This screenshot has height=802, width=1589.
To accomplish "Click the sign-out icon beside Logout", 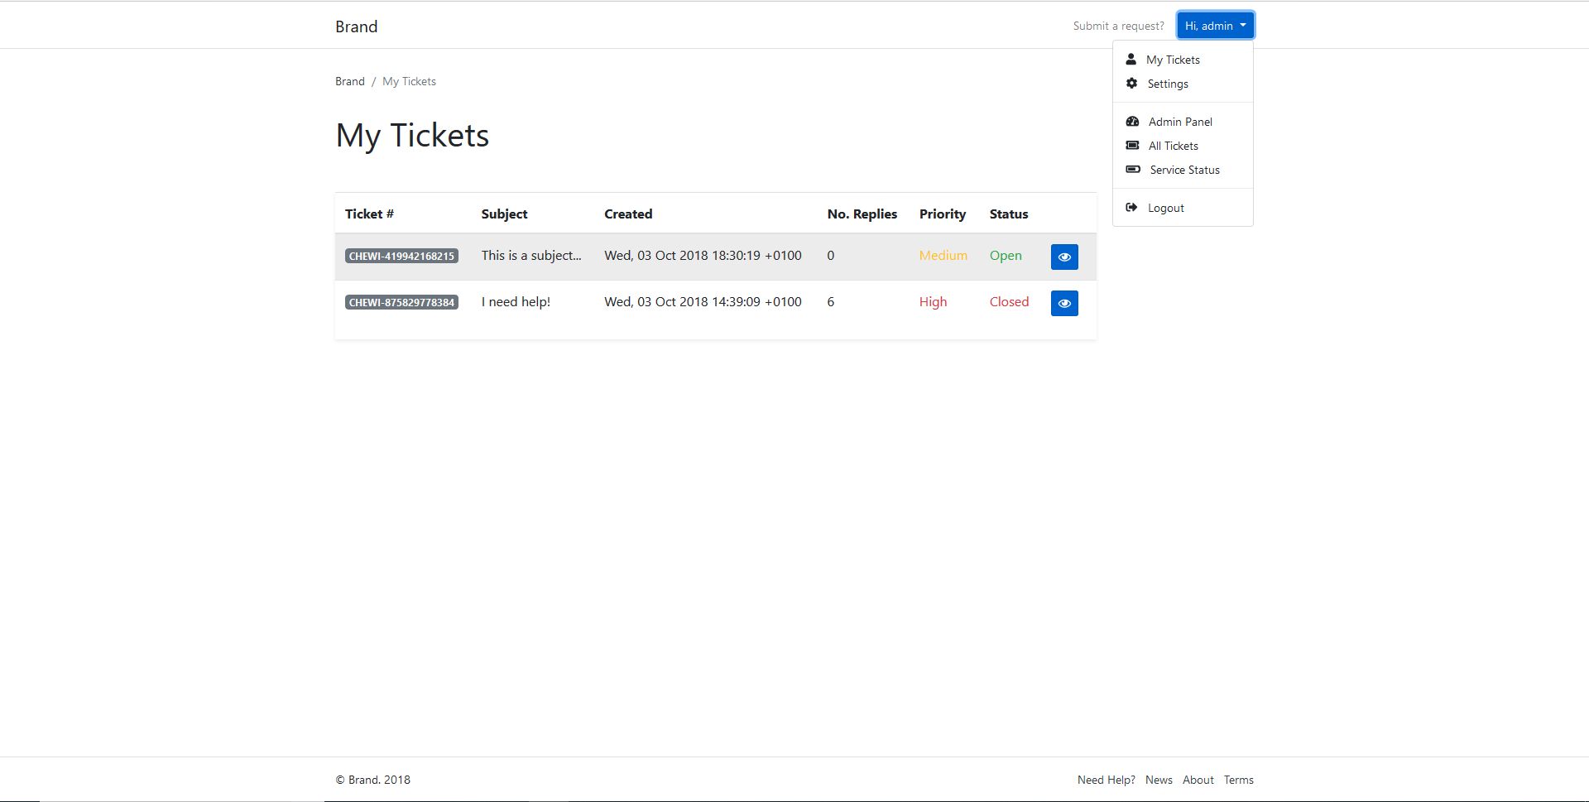I will tap(1131, 208).
